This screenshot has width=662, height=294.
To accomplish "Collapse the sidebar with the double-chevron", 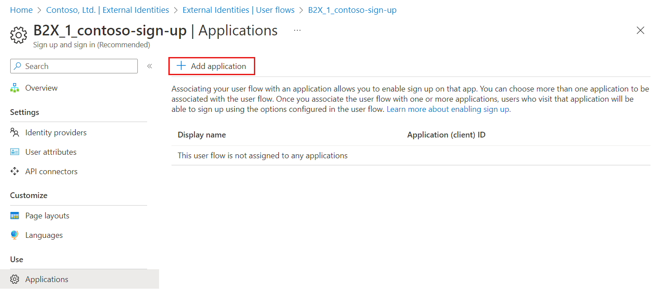I will 150,65.
